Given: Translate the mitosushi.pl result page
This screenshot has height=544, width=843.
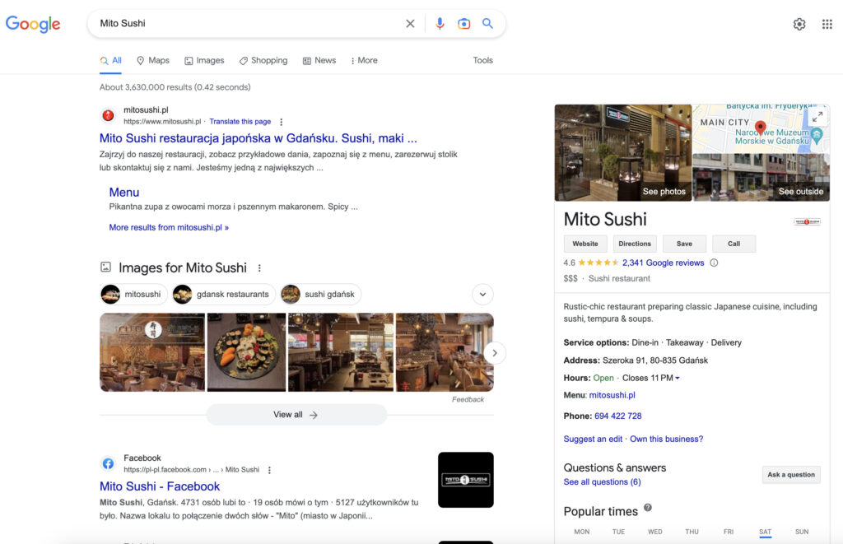Looking at the screenshot, I should tap(240, 122).
